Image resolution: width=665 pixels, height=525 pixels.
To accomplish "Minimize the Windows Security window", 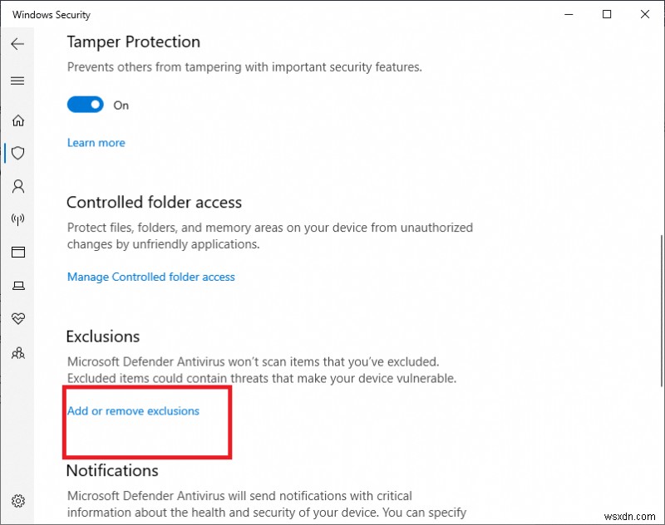I will coord(569,14).
